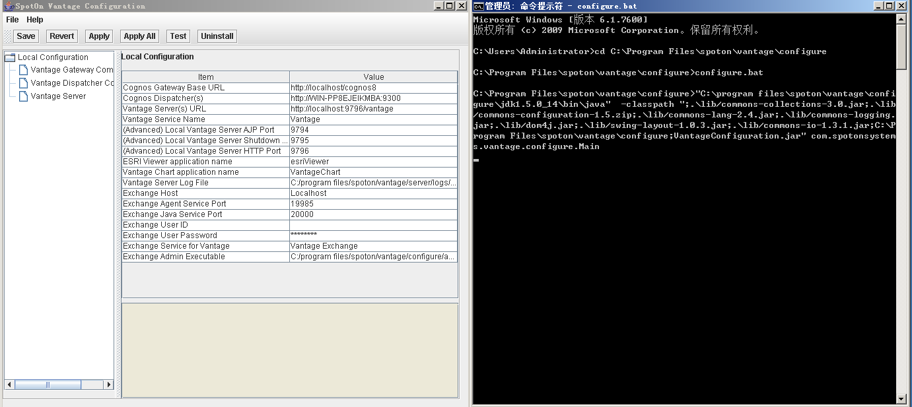Click the beige message output panel
Screen dimensions: 912x407
pyautogui.click(x=290, y=350)
